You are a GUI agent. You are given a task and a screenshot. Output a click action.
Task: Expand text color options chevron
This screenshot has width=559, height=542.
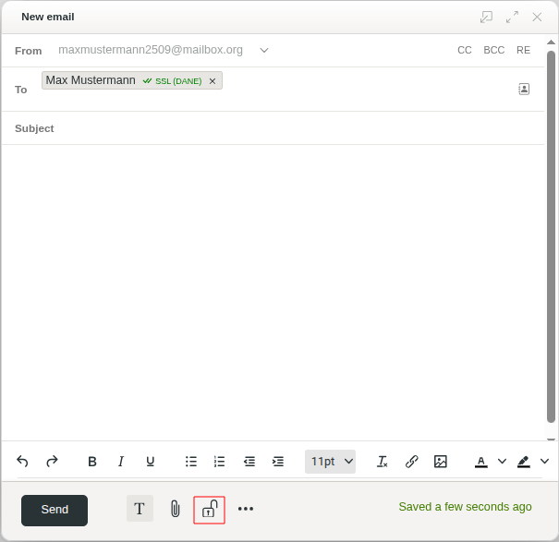(503, 462)
